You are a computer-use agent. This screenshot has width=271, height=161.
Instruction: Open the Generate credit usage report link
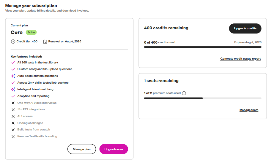[240, 59]
